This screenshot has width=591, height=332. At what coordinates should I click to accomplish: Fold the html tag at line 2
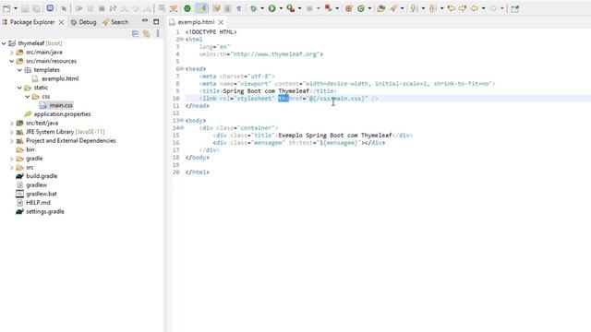182,40
